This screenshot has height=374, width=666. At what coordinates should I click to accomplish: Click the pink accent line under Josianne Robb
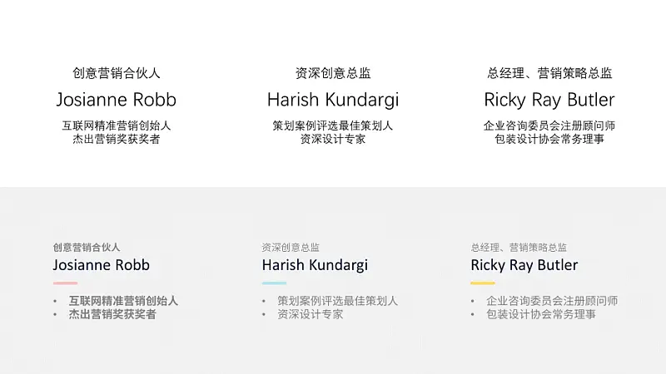(66, 283)
